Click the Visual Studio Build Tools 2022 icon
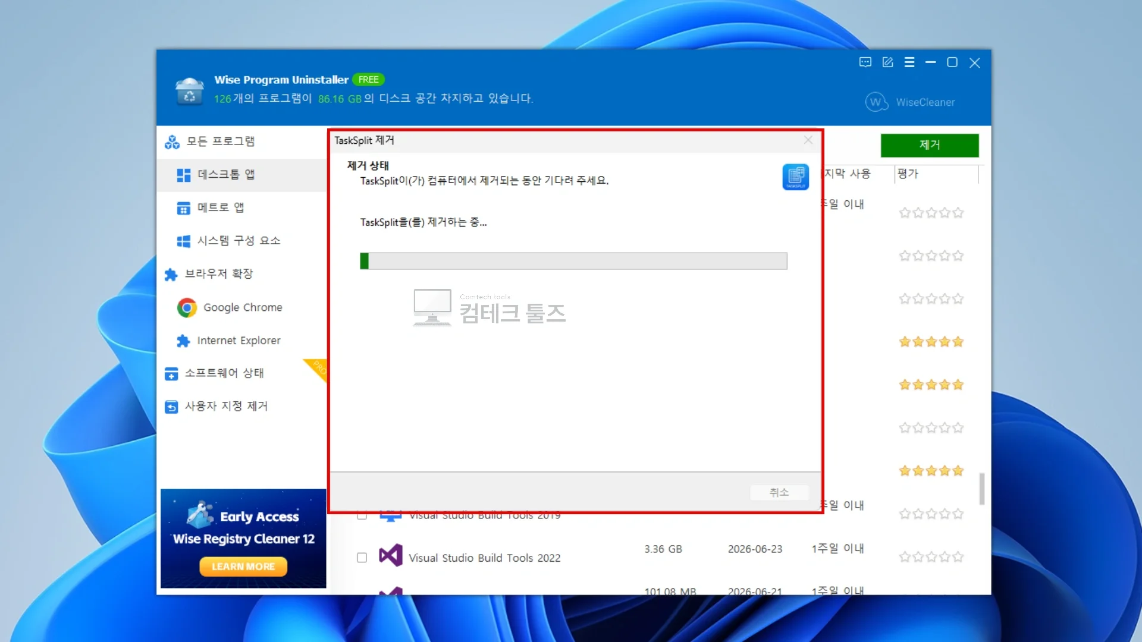 (x=391, y=555)
